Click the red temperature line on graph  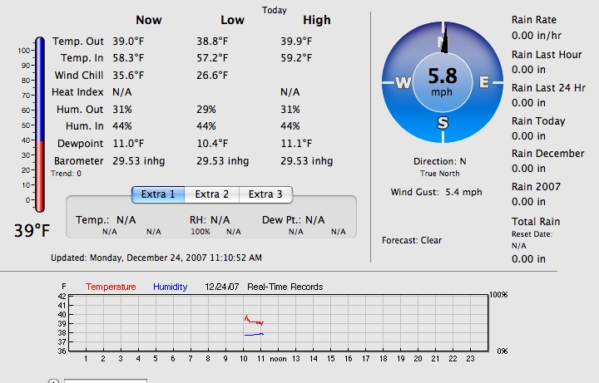tap(254, 322)
